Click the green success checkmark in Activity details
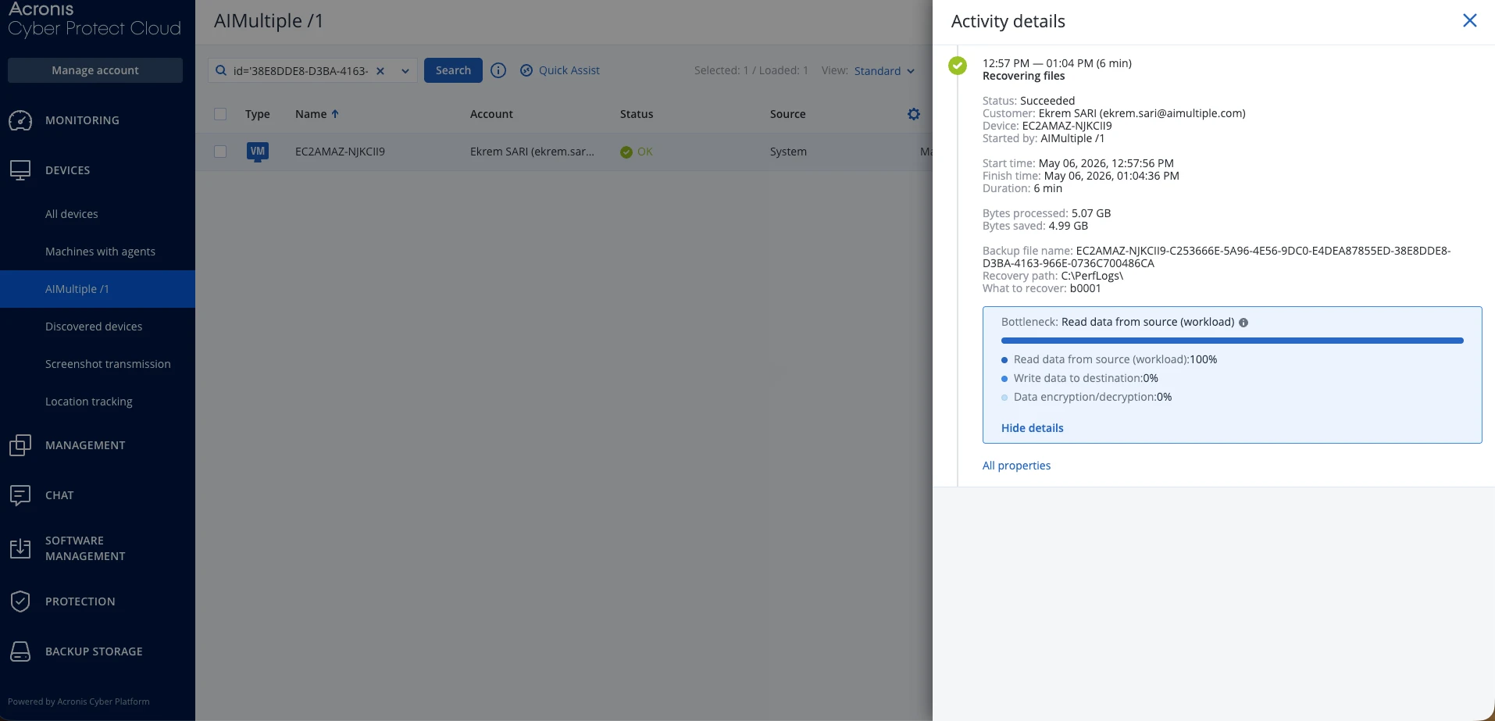The image size is (1495, 721). (x=958, y=65)
